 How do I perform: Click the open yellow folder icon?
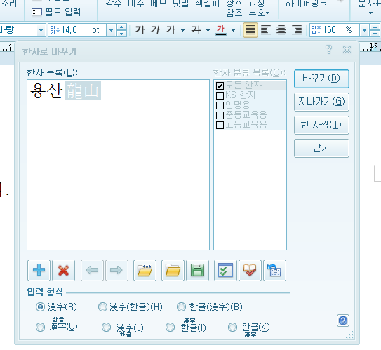pyautogui.click(x=173, y=270)
